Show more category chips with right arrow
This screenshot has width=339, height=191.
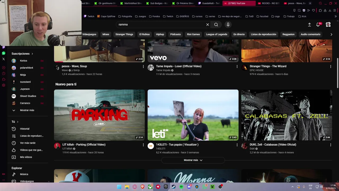click(x=331, y=34)
